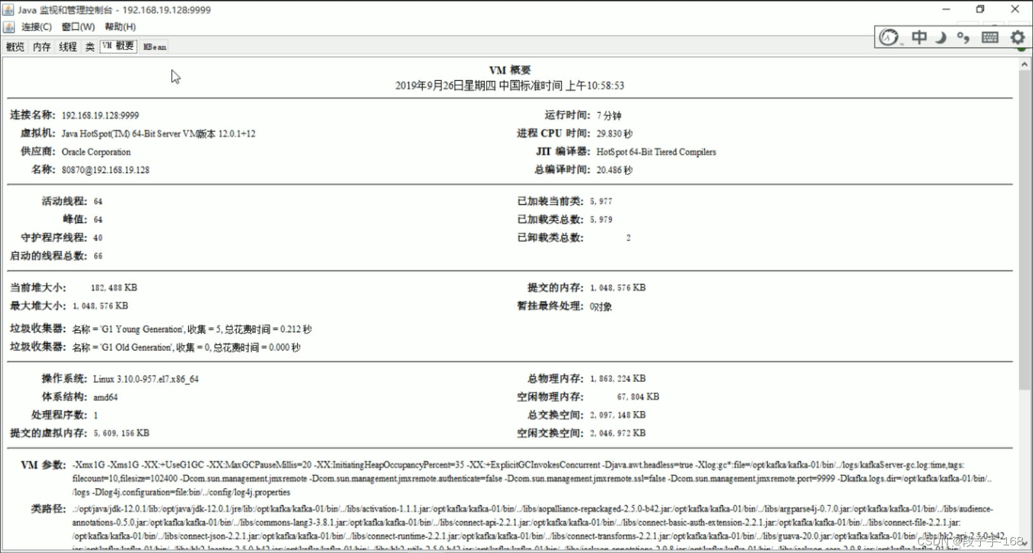The width and height of the screenshot is (1033, 553).
Task: Toggle the moon half-width/full-width icon
Action: [941, 38]
